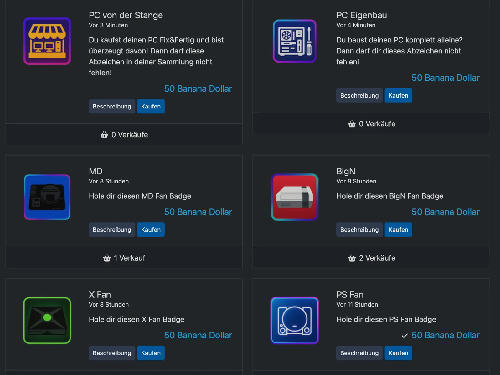The width and height of the screenshot is (500, 375).
Task: Select the MD console badge icon
Action: click(x=47, y=197)
